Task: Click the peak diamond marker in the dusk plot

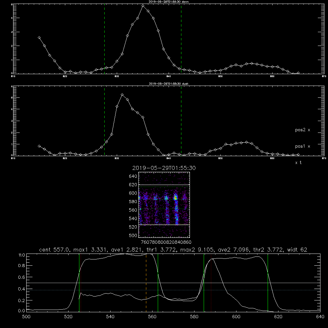Action: [x=122, y=95]
